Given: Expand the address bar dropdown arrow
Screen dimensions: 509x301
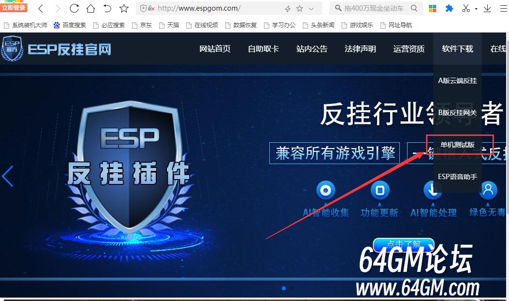Looking at the screenshot, I should tap(312, 9).
